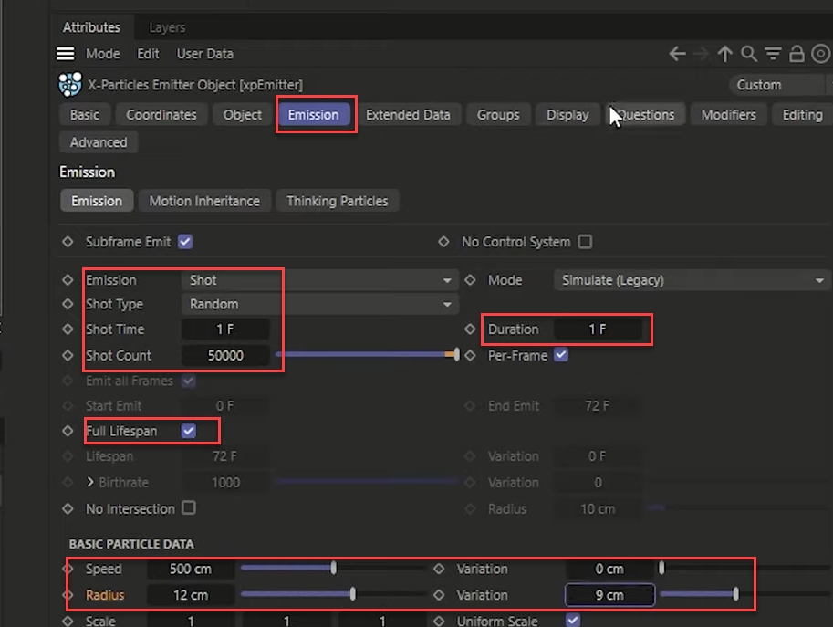Click the up navigation arrow icon
Viewport: 833px width, 627px height.
[725, 54]
